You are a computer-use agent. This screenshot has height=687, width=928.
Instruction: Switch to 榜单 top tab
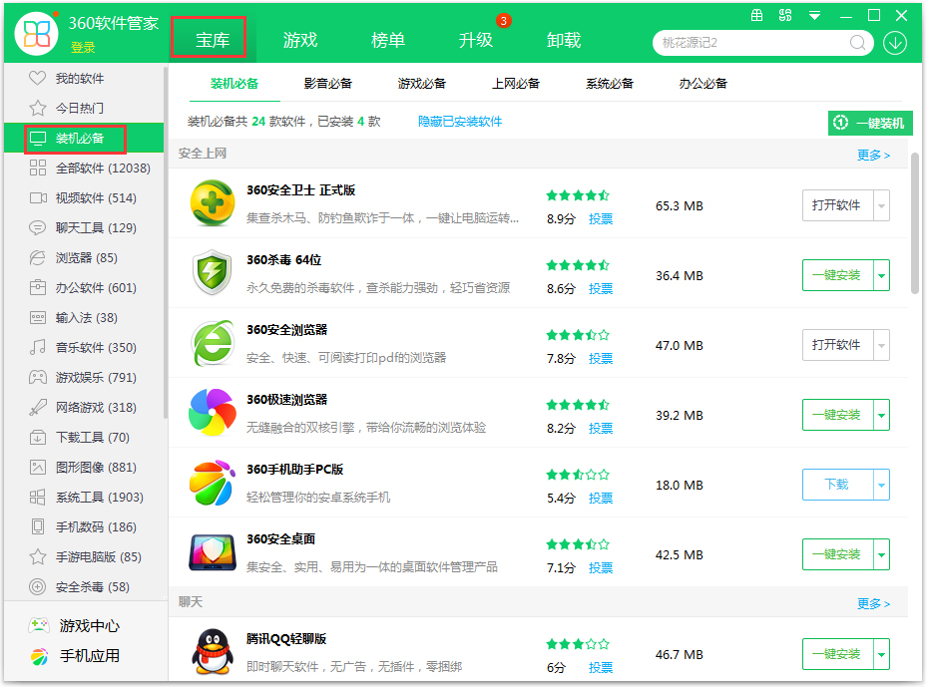tap(387, 39)
